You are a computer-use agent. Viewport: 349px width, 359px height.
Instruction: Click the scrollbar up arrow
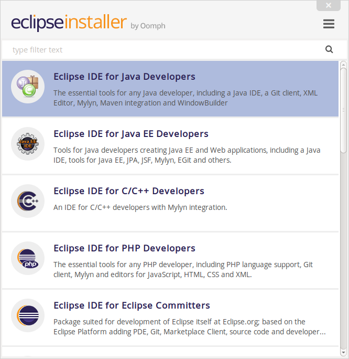343,65
